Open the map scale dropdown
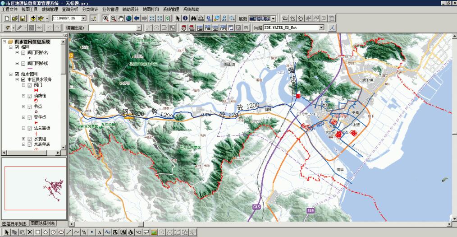 (x=84, y=19)
